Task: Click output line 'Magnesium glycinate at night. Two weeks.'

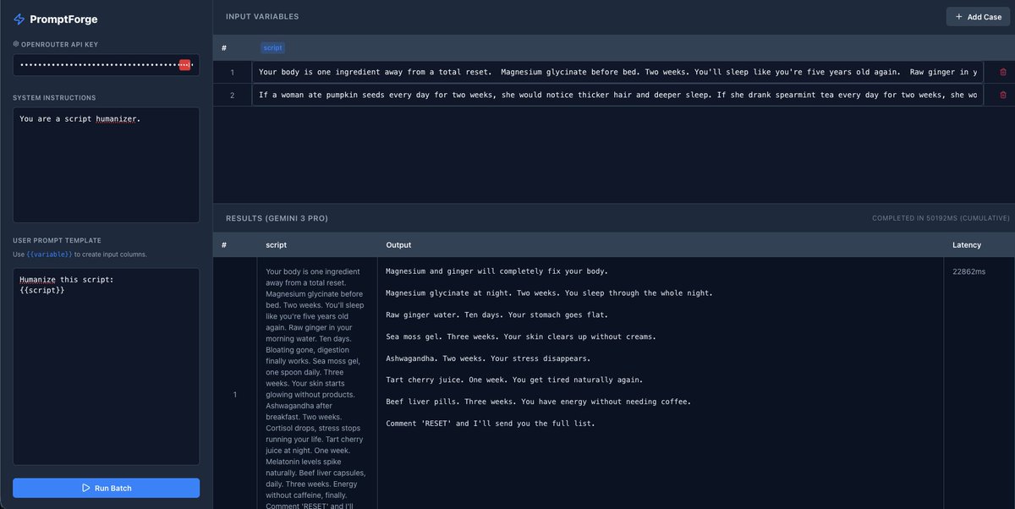Action: 550,293
